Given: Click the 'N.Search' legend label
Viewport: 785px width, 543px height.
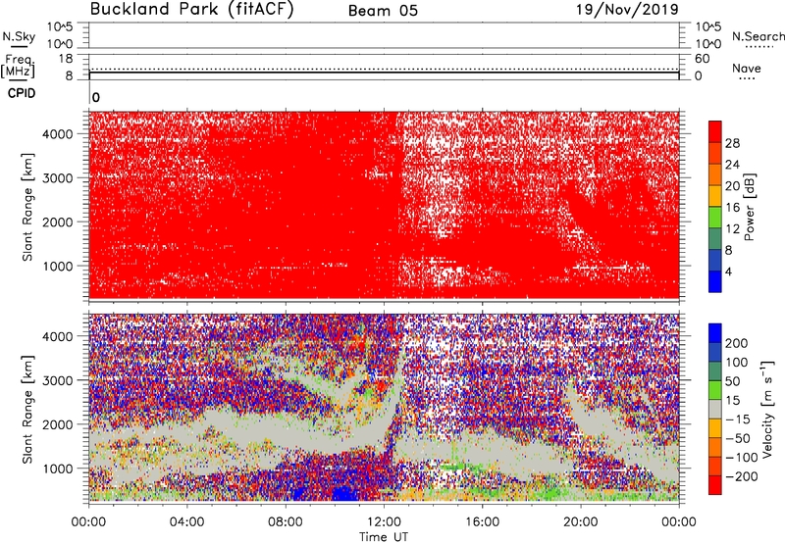Looking at the screenshot, I should pyautogui.click(x=758, y=36).
